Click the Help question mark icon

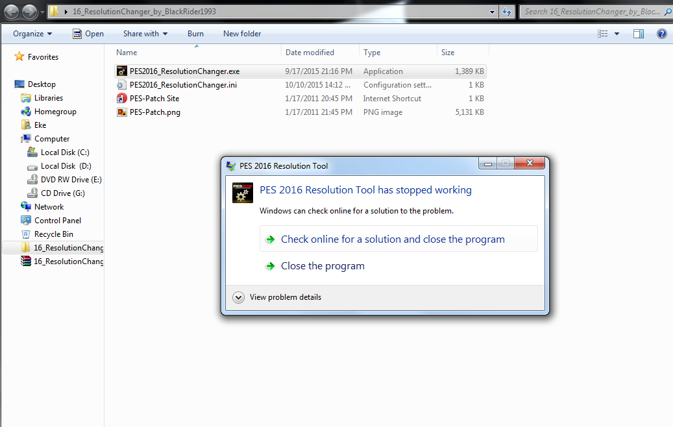(662, 34)
